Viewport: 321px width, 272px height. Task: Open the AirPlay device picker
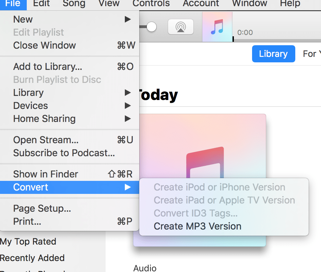coord(181,27)
